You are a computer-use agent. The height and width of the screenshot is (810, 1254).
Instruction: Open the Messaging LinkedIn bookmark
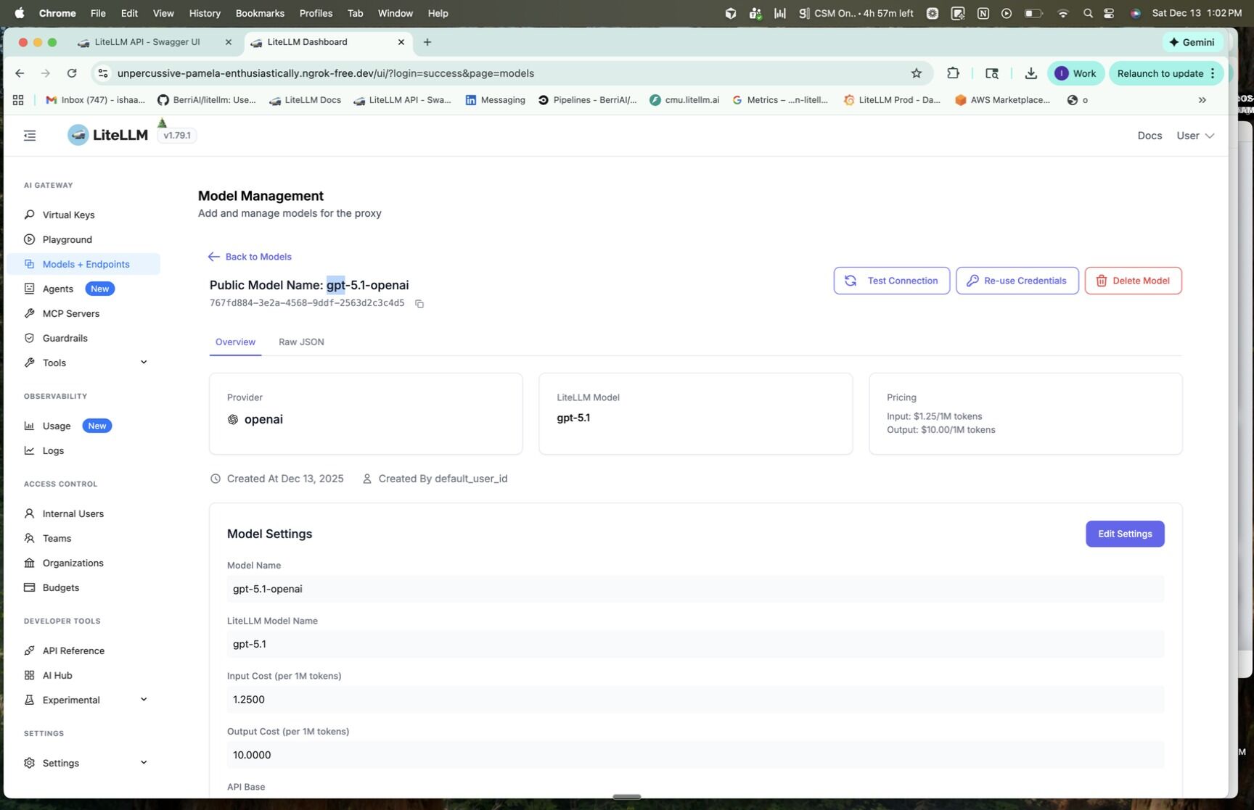(x=496, y=100)
